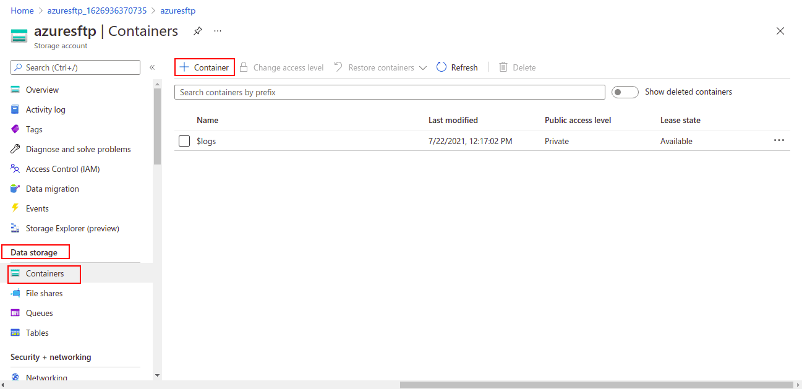
Task: Collapse the sidebar with double chevron
Action: (152, 67)
